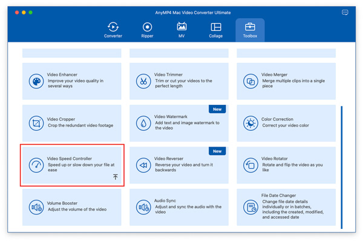
Task: Choose the Video Watermark droplet icon
Action: [143, 124]
